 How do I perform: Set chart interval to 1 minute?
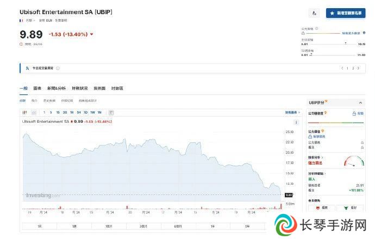click(44, 112)
